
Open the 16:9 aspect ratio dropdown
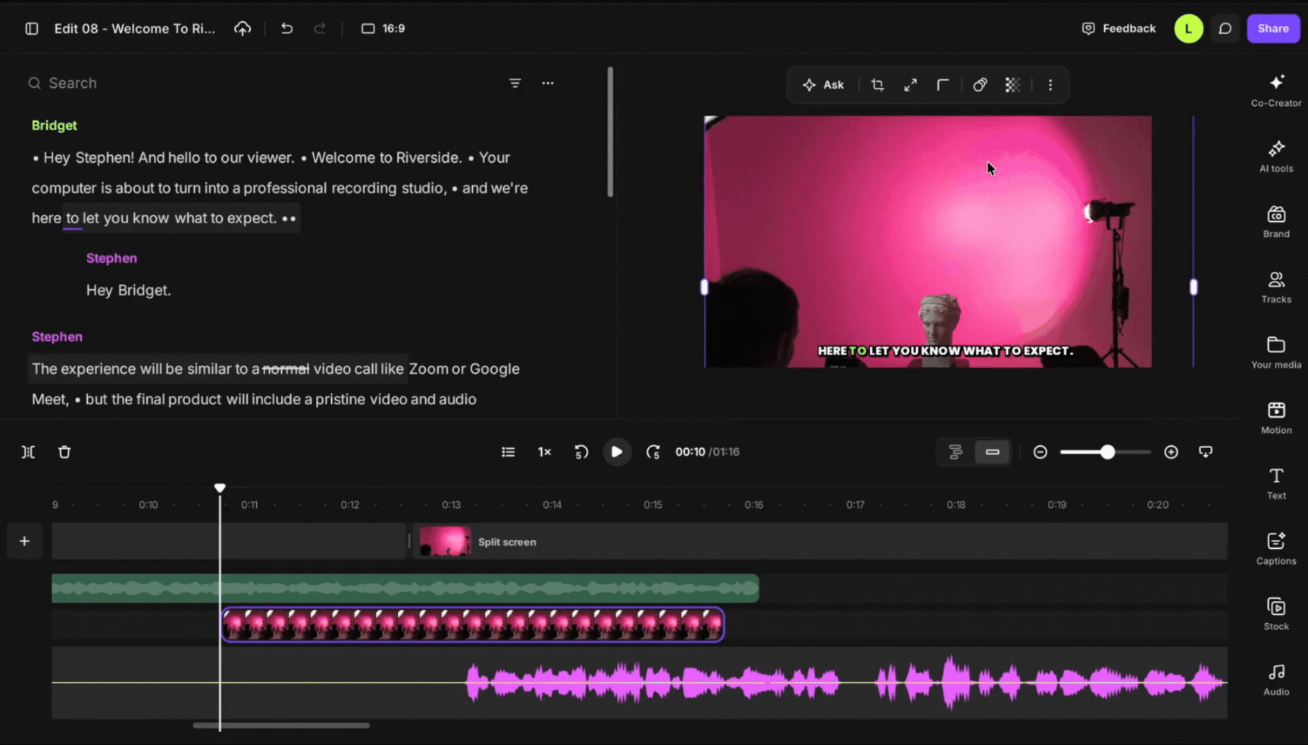[383, 29]
